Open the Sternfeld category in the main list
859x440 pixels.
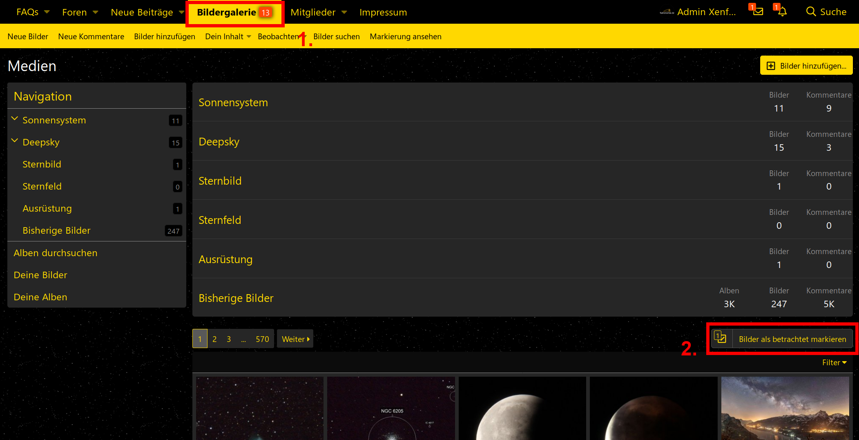(220, 220)
